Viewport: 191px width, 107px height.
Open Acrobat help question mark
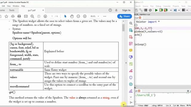(x=110, y=10)
